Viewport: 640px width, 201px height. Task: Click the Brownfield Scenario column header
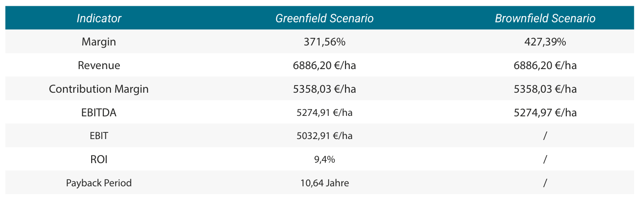(545, 18)
